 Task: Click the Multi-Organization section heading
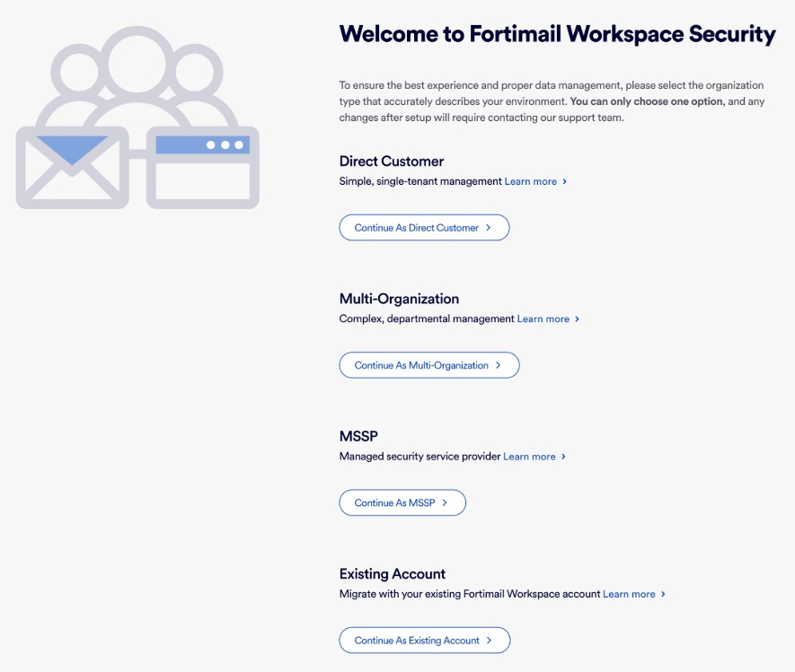399,299
